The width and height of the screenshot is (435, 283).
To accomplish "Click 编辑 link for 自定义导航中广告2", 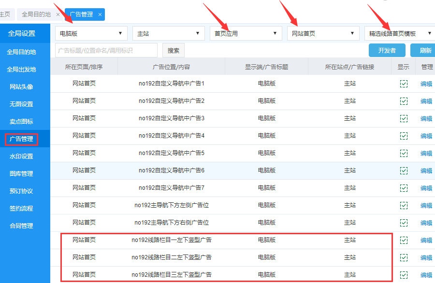I will pos(426,101).
